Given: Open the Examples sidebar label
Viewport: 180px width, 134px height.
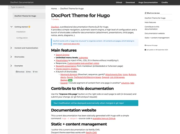Looking at the screenshot, I should coord(19,66).
